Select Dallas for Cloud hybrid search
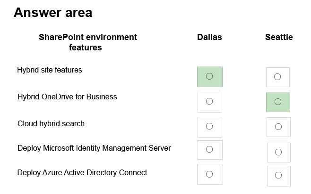Image resolution: width=311 pixels, height=194 pixels. [x=209, y=126]
